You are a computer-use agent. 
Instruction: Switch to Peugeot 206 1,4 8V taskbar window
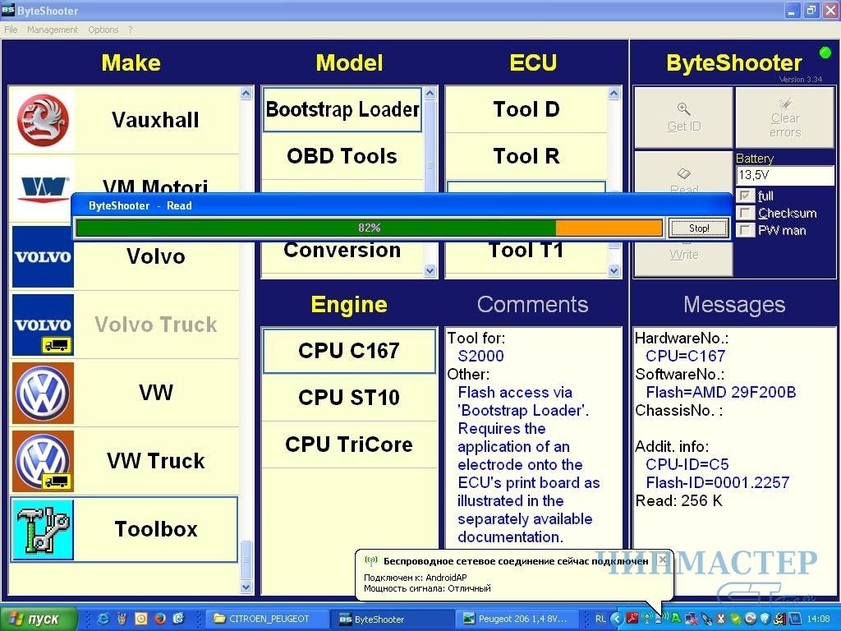click(x=516, y=619)
